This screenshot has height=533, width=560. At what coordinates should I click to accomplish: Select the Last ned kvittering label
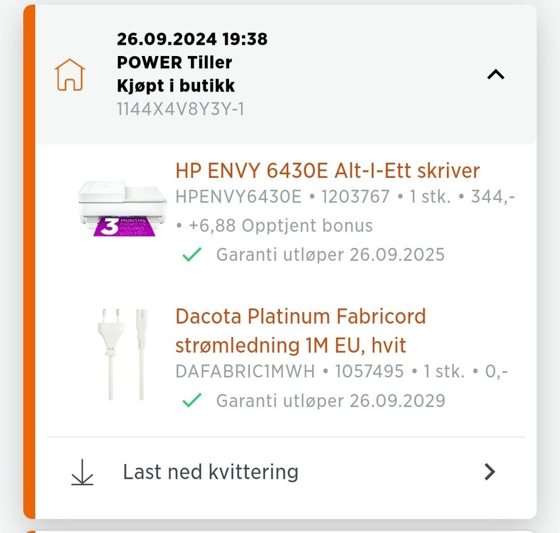[211, 472]
